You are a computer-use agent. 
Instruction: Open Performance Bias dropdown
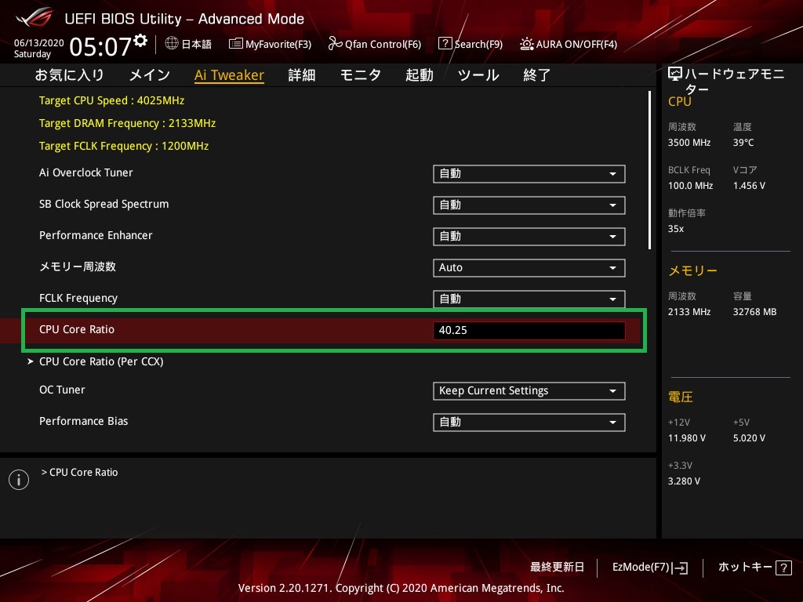click(x=529, y=422)
